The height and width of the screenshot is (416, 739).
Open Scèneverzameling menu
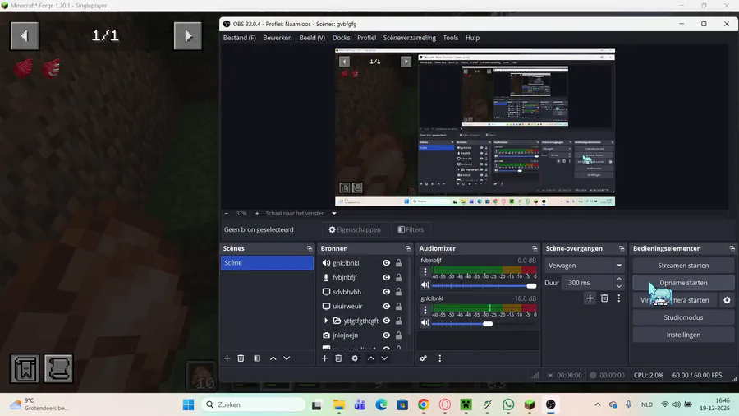click(x=409, y=38)
